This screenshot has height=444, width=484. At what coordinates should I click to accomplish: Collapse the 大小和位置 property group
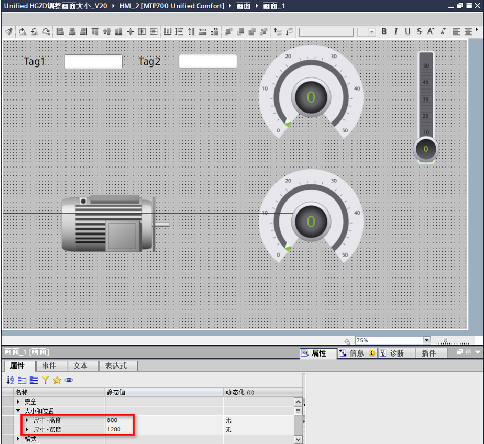pos(18,411)
